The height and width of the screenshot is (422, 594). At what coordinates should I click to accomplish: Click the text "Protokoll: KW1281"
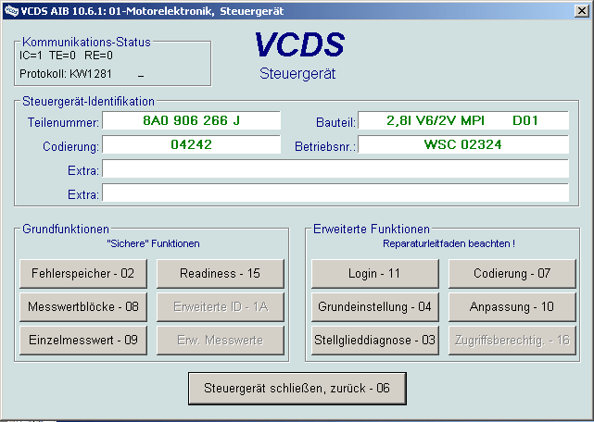66,74
